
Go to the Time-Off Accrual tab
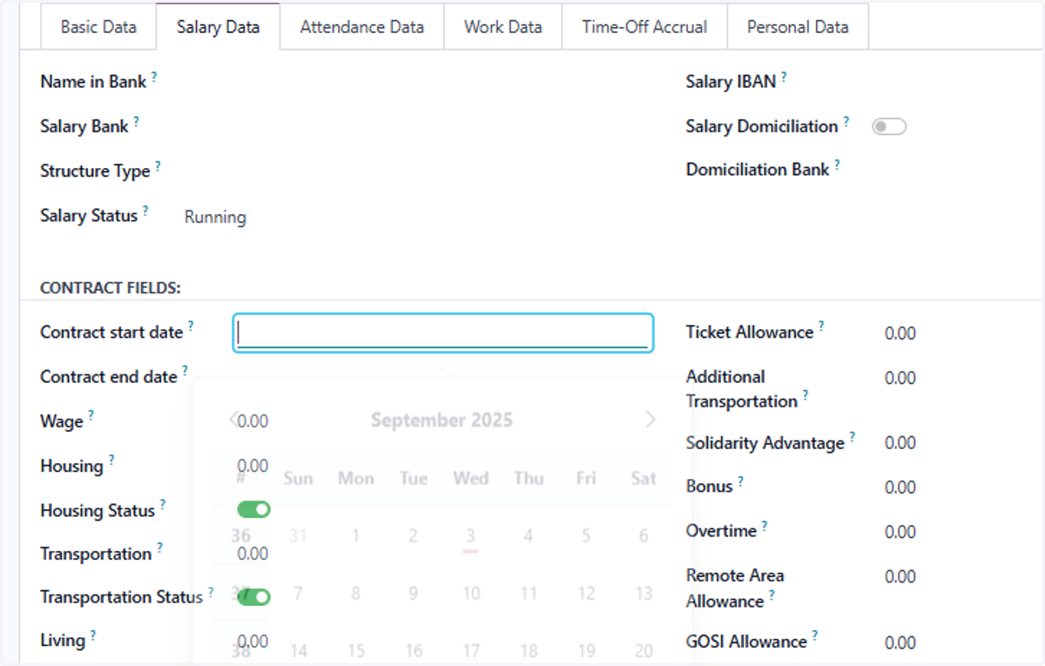click(x=644, y=27)
